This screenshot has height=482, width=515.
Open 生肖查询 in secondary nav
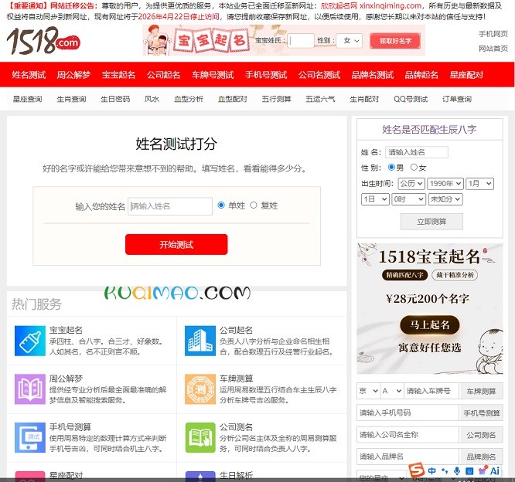71,99
